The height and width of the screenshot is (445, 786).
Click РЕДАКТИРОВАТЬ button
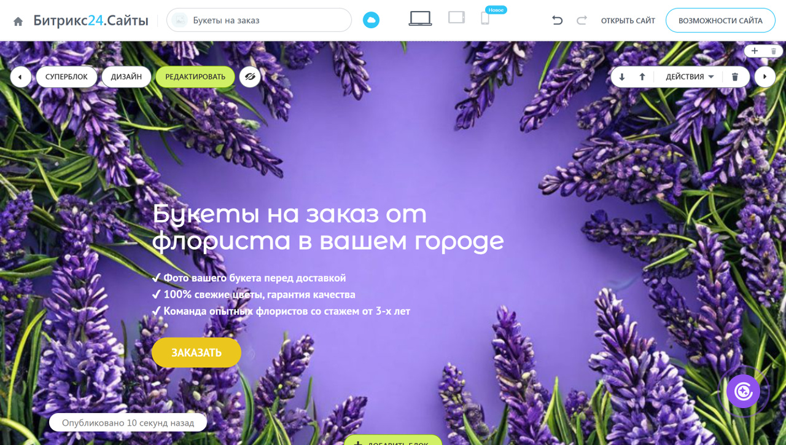195,77
